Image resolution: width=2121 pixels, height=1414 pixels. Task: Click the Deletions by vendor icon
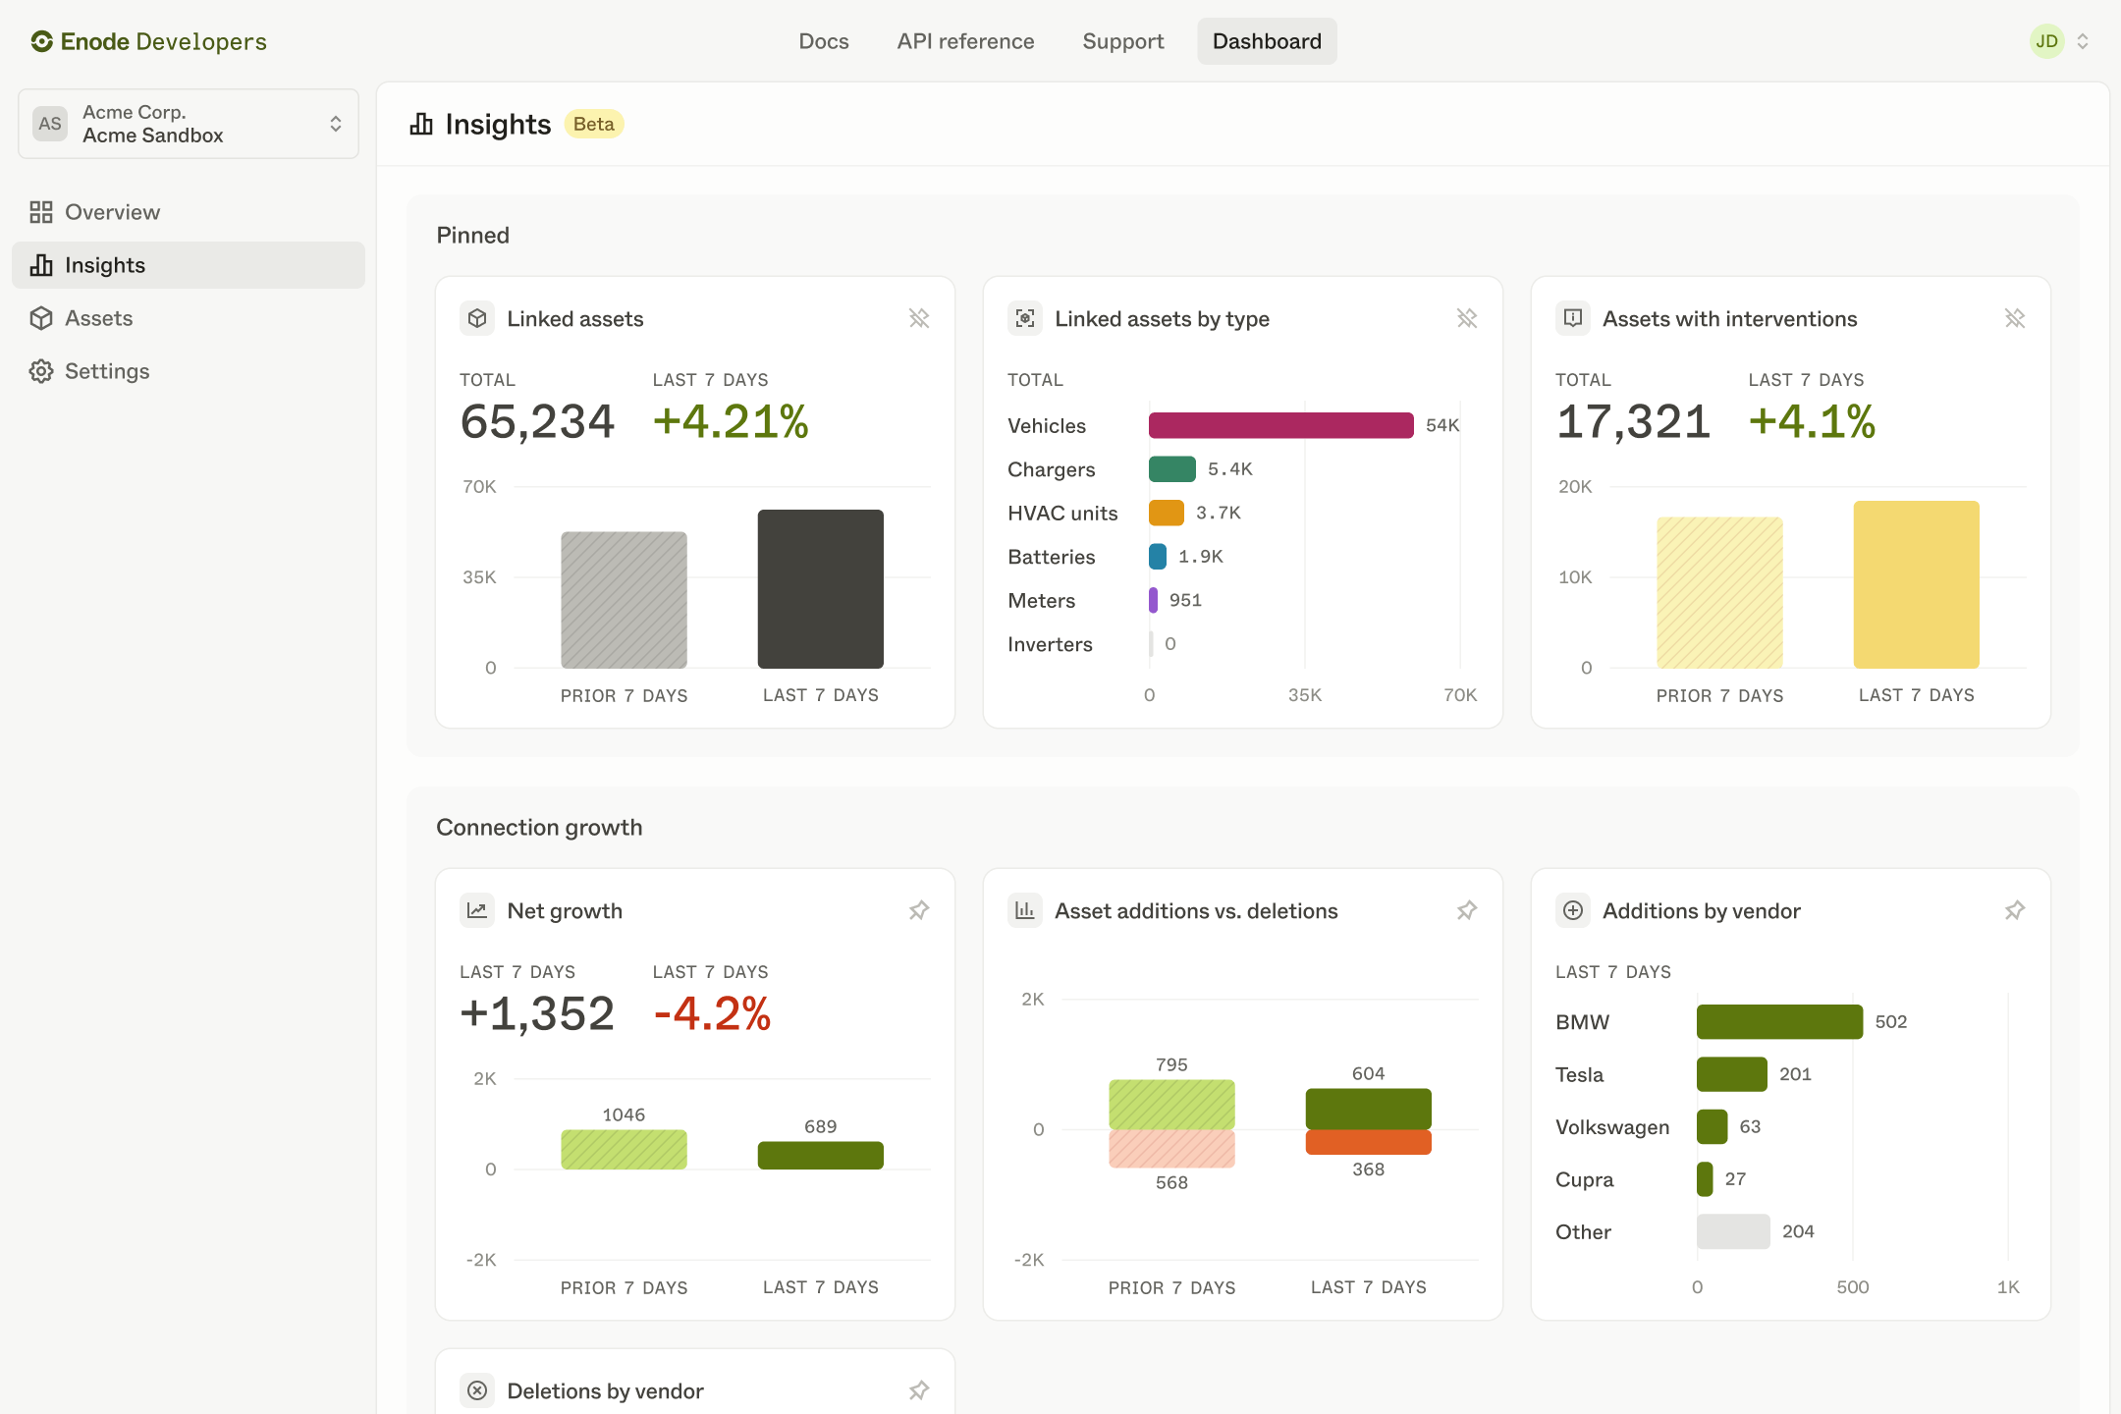coord(477,1390)
